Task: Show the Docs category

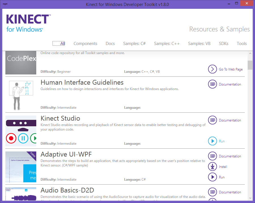Action: (110, 44)
